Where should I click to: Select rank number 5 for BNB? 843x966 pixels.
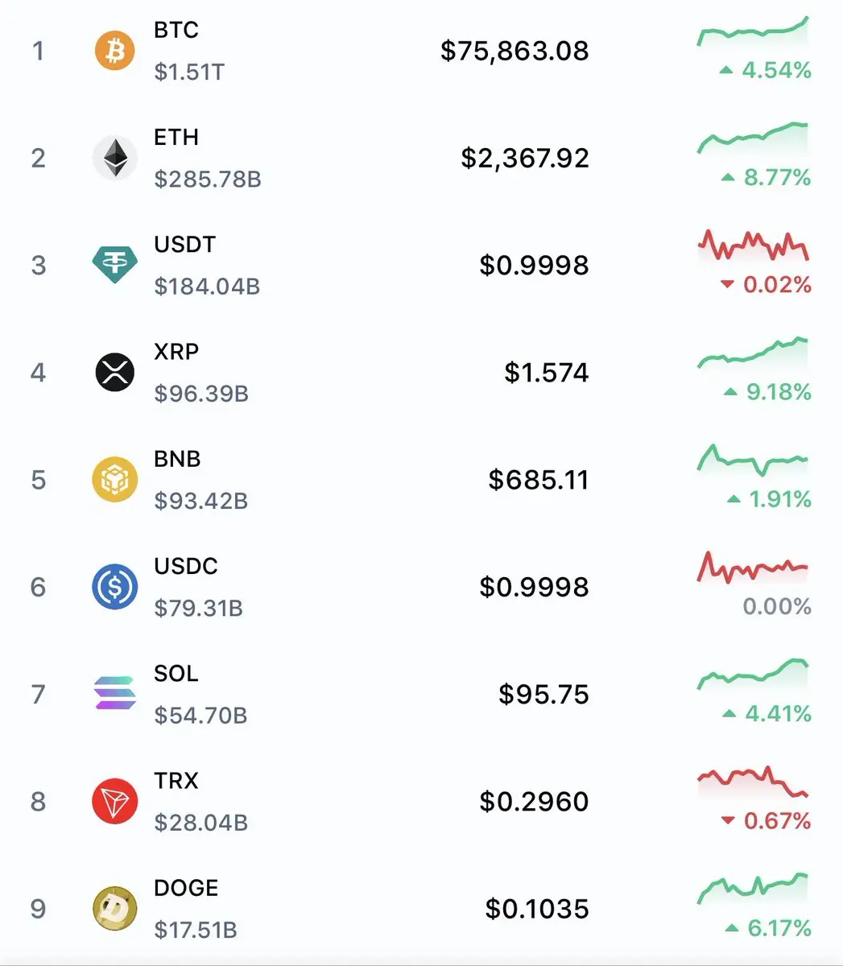point(38,480)
